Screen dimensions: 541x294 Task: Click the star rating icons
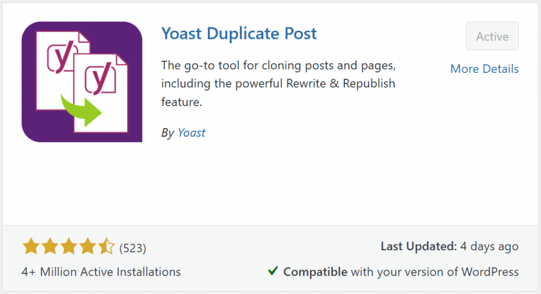(68, 246)
